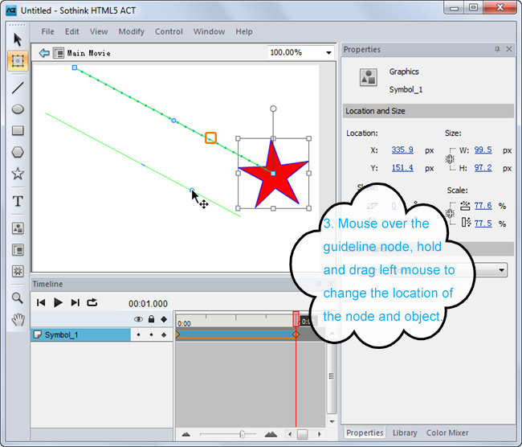Click keyframe diamond on Symbol_1 layer row
This screenshot has height=447, width=522.
pyautogui.click(x=164, y=334)
